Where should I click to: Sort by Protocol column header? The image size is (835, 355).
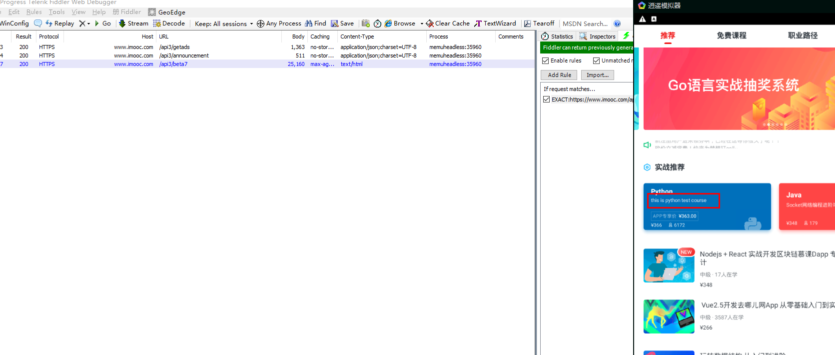click(x=49, y=36)
